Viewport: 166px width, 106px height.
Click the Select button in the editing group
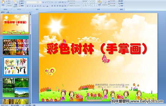point(121,6)
